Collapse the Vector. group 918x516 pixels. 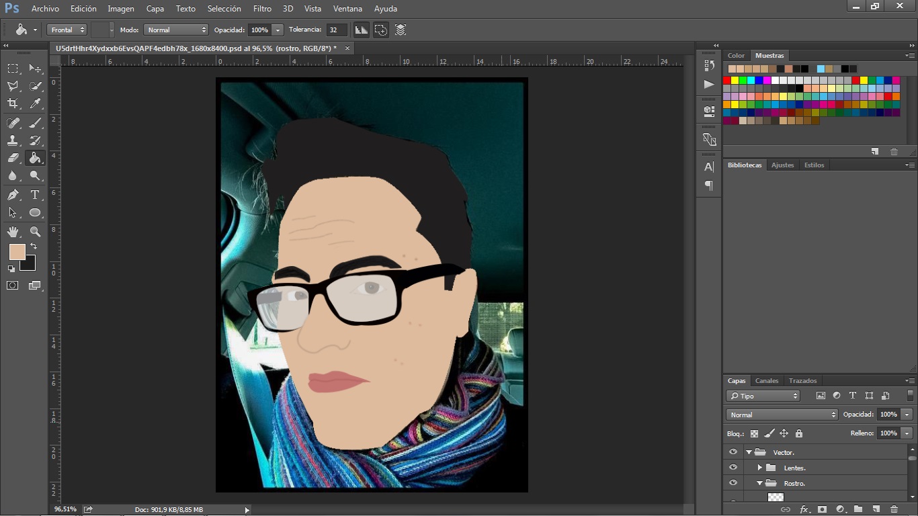(749, 452)
